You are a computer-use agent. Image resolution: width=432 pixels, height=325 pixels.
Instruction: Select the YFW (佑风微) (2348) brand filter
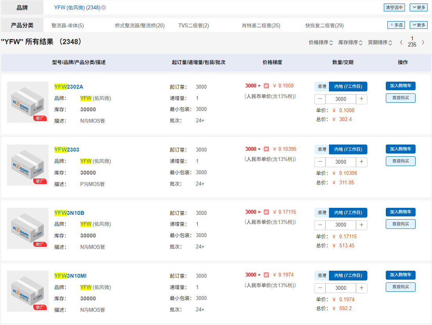pos(77,8)
